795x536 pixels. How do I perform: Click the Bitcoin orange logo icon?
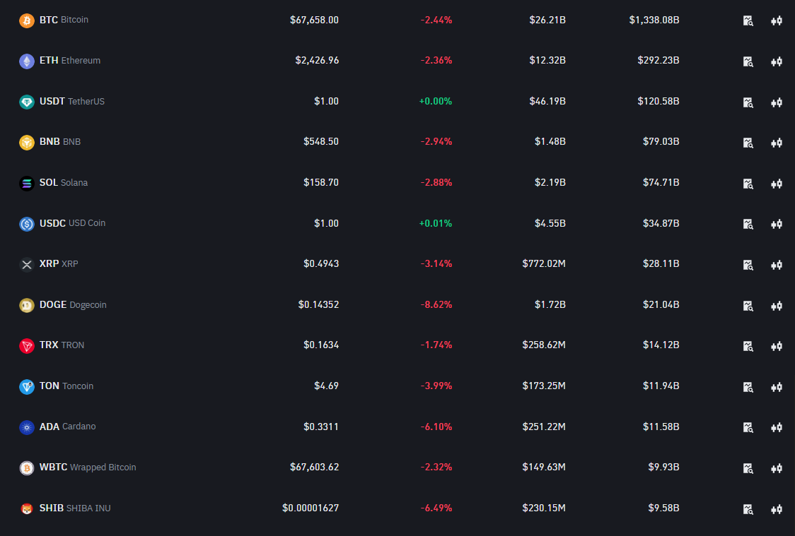(27, 20)
